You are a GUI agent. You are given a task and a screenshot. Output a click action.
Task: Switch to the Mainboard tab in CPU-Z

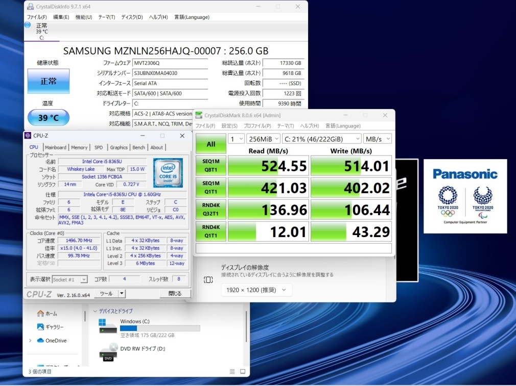[56, 147]
